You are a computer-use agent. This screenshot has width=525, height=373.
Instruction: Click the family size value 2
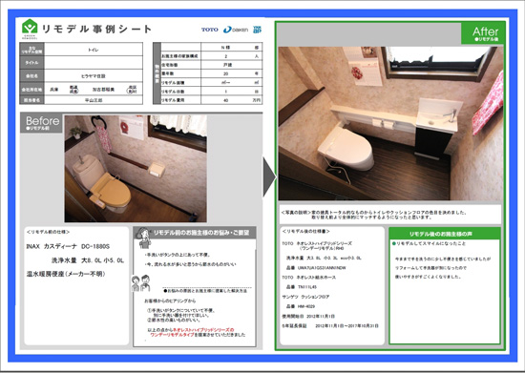[225, 56]
